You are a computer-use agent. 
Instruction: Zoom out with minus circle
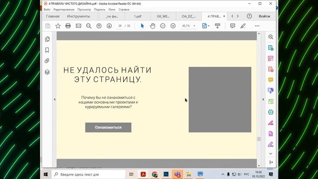pyautogui.click(x=162, y=26)
